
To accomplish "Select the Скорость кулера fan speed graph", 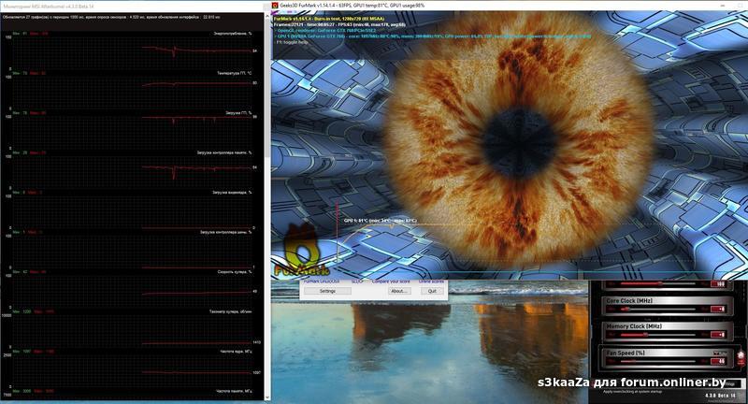I will [x=132, y=289].
